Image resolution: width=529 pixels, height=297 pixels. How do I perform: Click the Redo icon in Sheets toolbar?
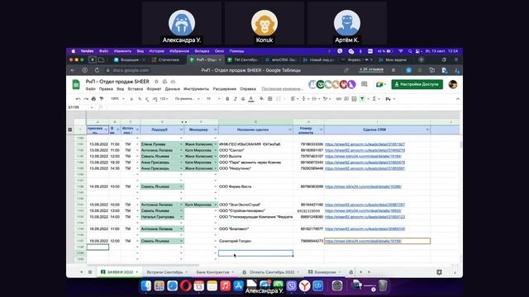pyautogui.click(x=86, y=99)
